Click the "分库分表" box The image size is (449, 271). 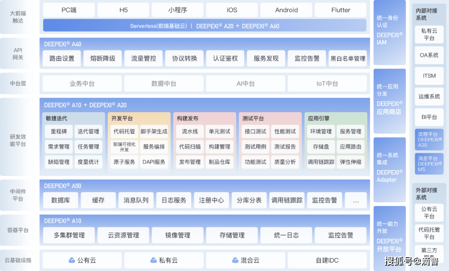249,200
